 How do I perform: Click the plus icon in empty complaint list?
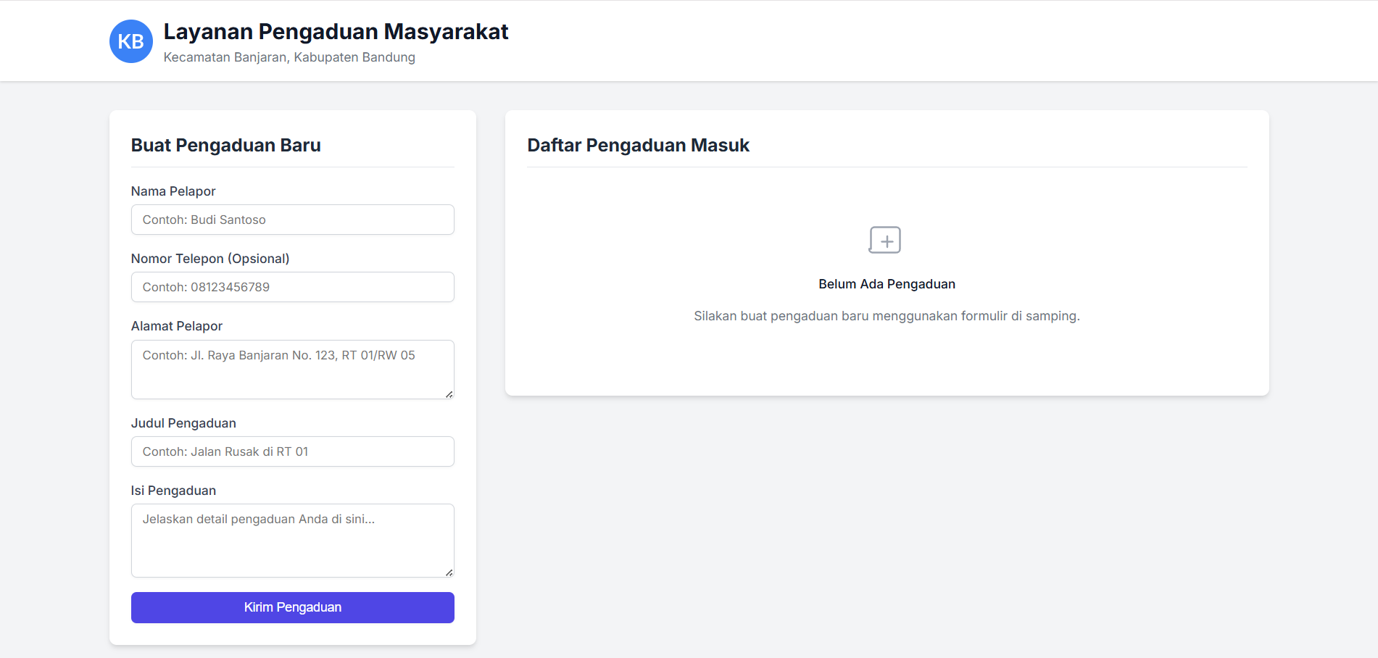pos(886,240)
